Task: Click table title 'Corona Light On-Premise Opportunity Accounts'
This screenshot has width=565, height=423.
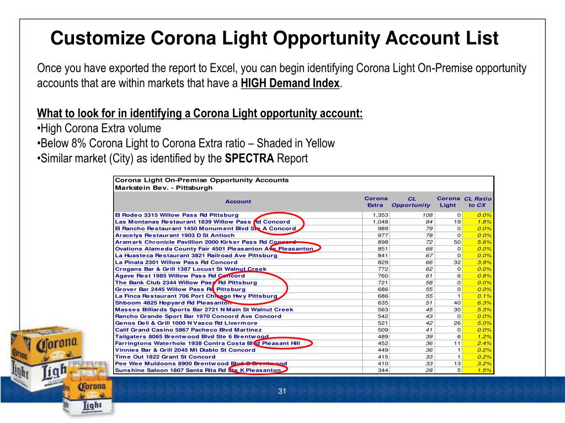Action: click(x=202, y=180)
